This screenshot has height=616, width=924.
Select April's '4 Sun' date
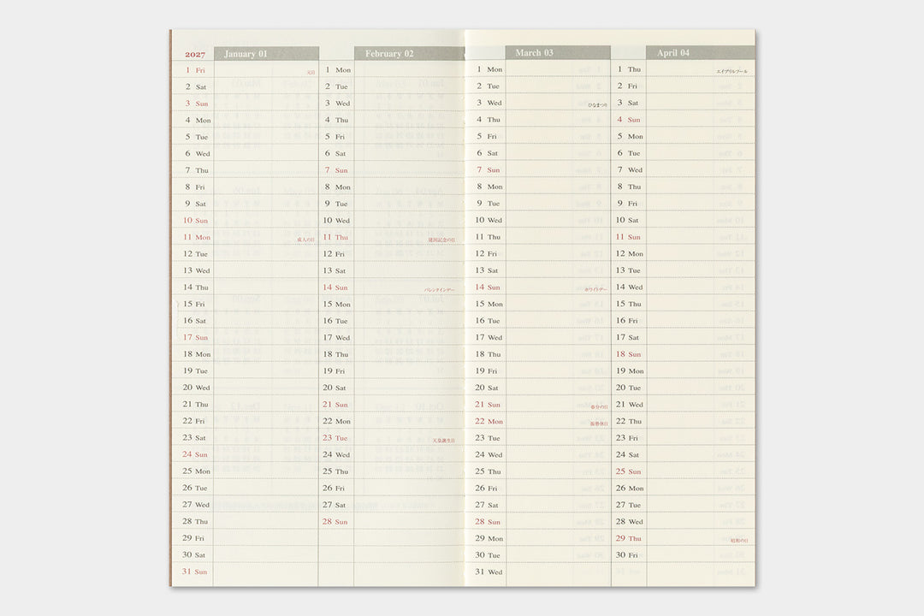click(x=629, y=120)
